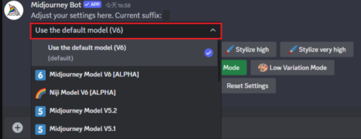Viewport: 361px width, 139px height.
Task: Click the blue 5 icon beside Model V5.1
Action: [x=40, y=129]
